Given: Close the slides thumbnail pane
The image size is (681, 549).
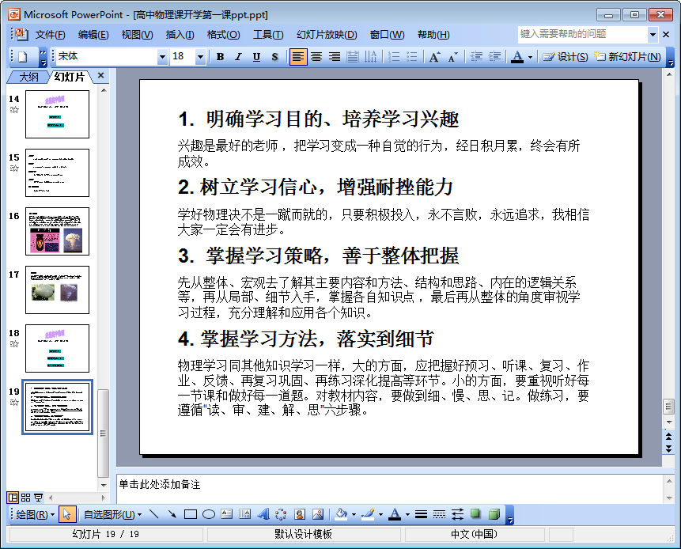Looking at the screenshot, I should point(100,76).
